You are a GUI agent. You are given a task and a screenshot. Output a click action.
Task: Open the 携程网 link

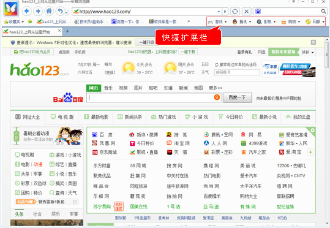(x=211, y=165)
